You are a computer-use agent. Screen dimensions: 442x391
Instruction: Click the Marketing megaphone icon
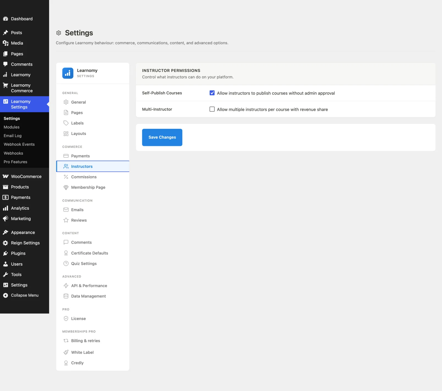[x=6, y=219]
